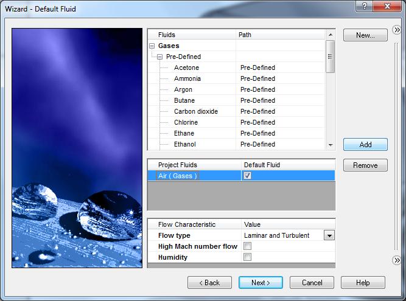Image resolution: width=406 pixels, height=301 pixels.
Task: Click the Add button
Action: click(x=365, y=145)
